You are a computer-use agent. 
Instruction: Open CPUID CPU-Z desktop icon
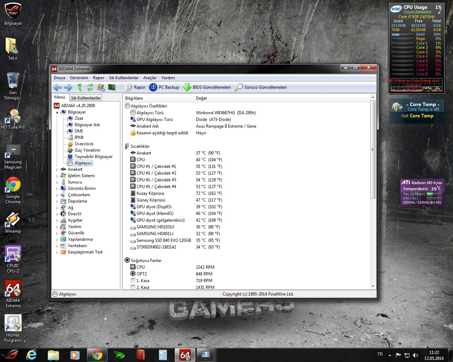pos(13,259)
